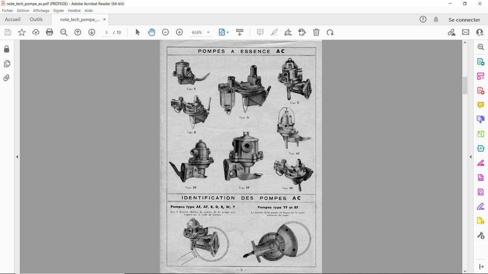Click the Save file icon
488x274 pixels.
[8, 32]
